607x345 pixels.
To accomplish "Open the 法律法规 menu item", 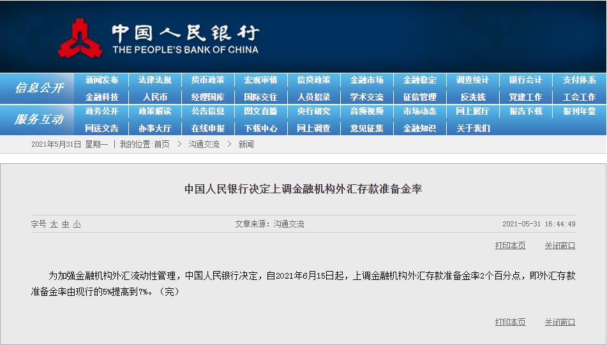I will click(x=155, y=80).
